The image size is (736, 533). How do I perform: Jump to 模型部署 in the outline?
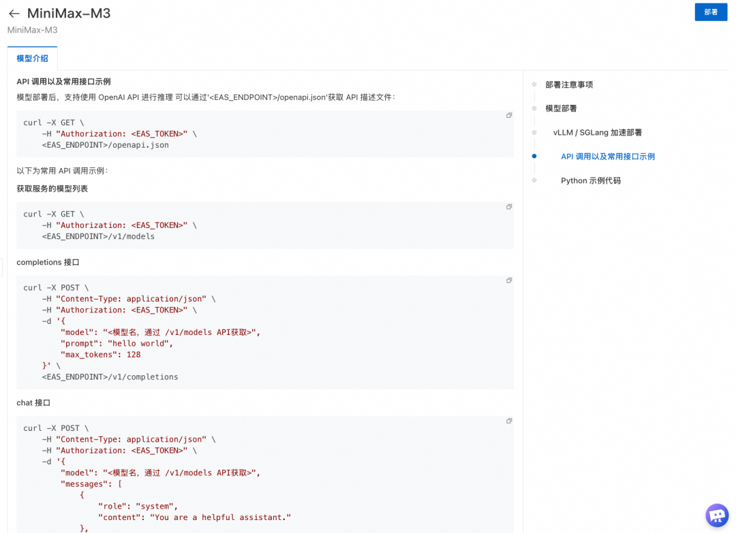tap(561, 109)
